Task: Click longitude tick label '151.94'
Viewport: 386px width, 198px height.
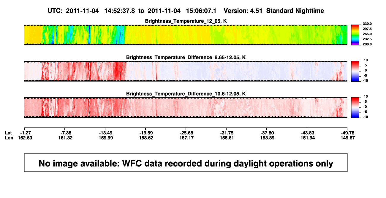Action: [x=308, y=138]
